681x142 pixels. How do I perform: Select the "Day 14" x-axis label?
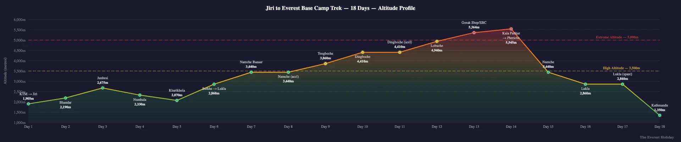(511, 127)
